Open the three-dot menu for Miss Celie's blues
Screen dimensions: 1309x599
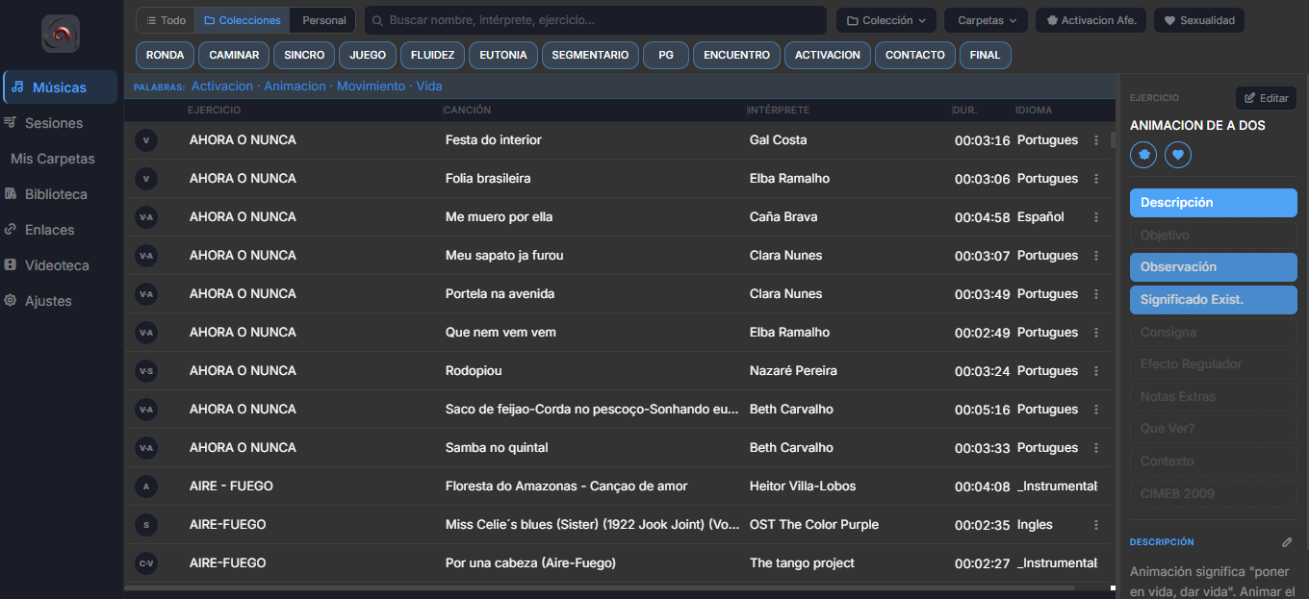[x=1096, y=525]
